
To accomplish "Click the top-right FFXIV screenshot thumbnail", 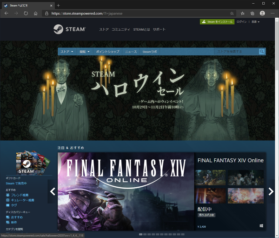I will (x=246, y=177).
